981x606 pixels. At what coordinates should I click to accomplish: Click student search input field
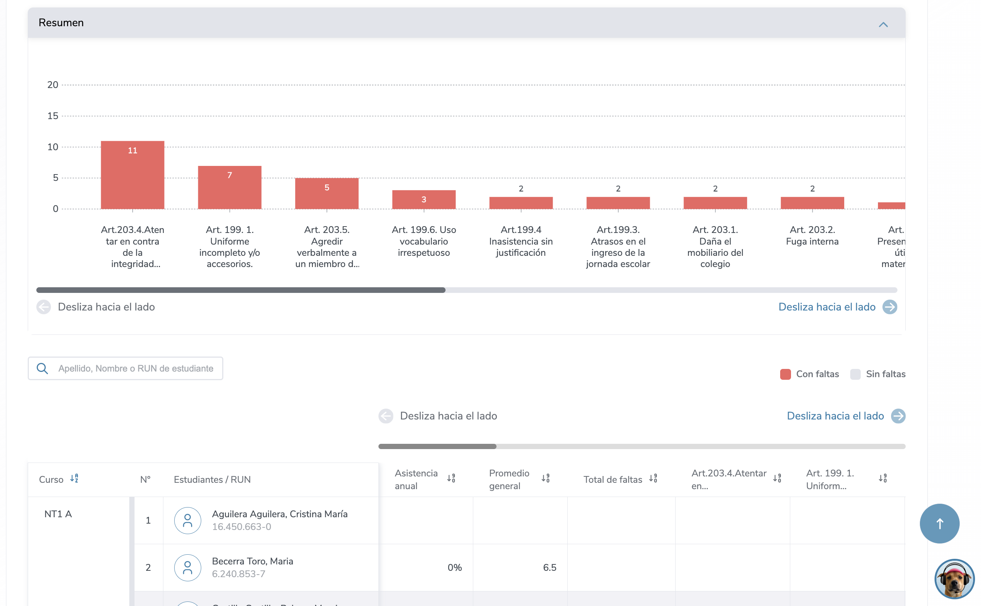coord(135,369)
